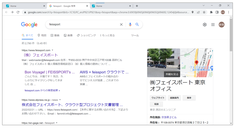The width and height of the screenshot is (235, 128).
Task: Start voice search with microphone icon
Action: click(x=130, y=25)
